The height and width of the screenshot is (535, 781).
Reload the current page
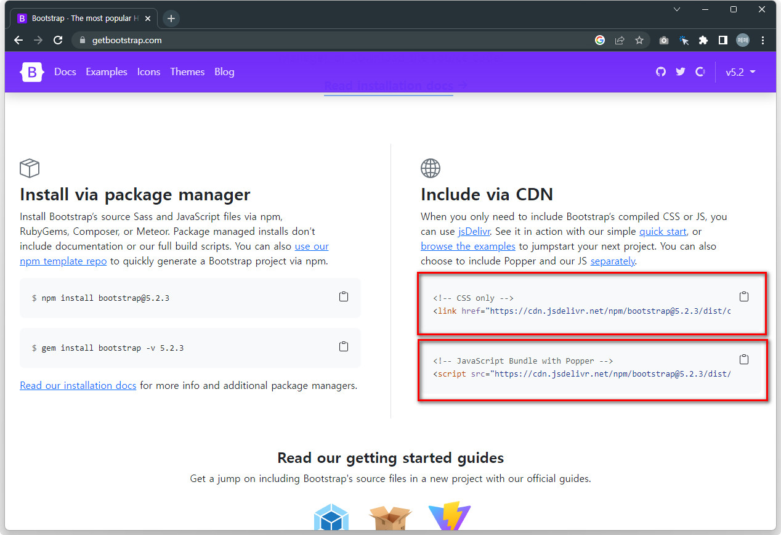coord(58,40)
